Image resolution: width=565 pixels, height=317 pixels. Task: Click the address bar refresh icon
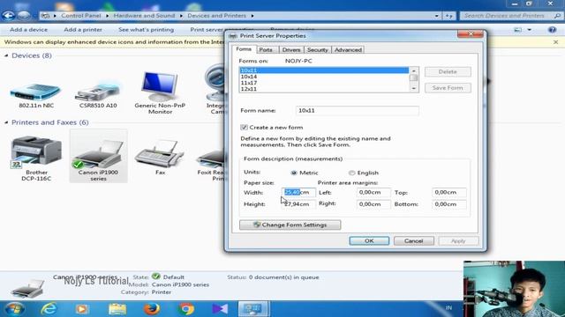click(448, 16)
